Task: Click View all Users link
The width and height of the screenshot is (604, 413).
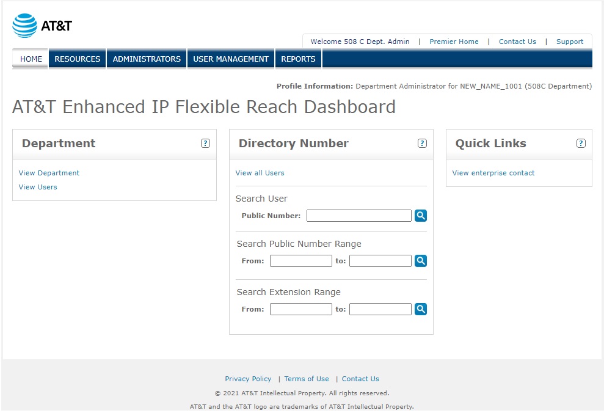Action: [x=260, y=173]
